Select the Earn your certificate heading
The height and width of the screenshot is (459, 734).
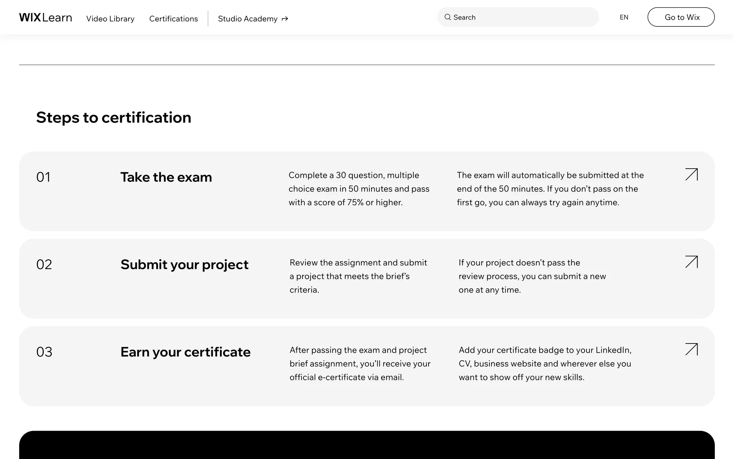pyautogui.click(x=185, y=352)
